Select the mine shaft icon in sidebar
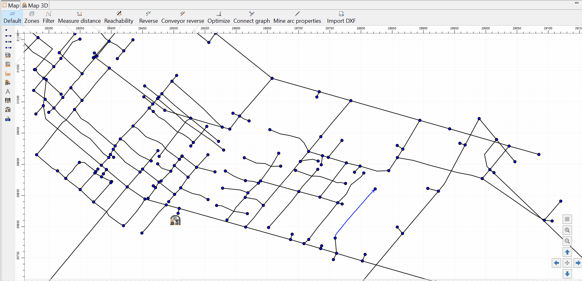582x281 pixels. (8, 100)
